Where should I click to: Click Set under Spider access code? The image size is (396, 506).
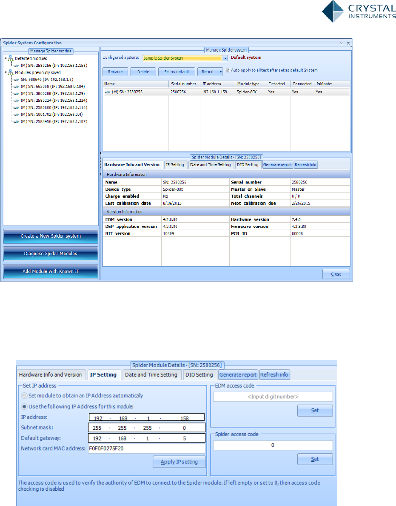coord(315,459)
